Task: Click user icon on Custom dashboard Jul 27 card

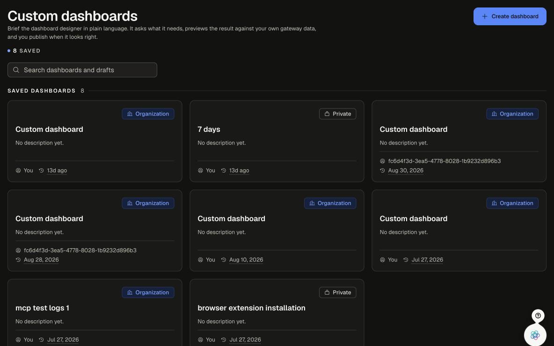Action: [382, 260]
